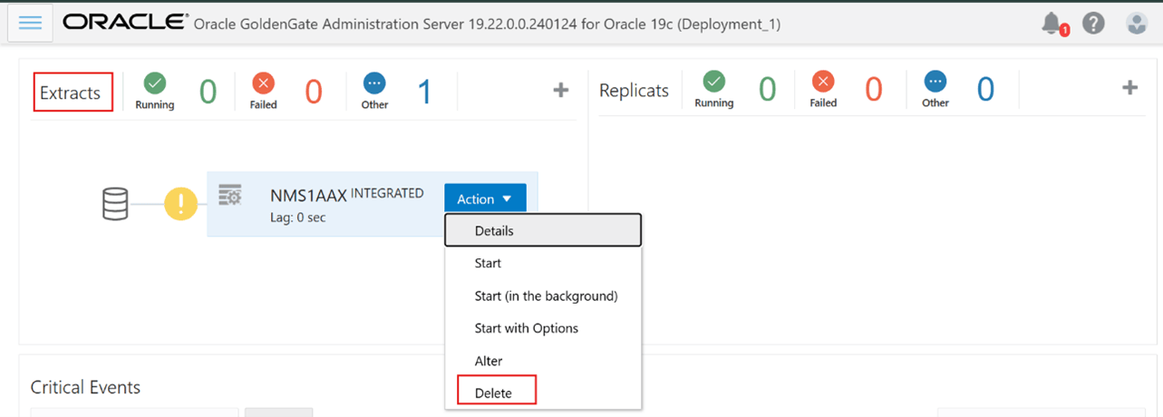This screenshot has height=417, width=1163.
Task: Click the Lag: 0 sec text
Action: pos(297,218)
